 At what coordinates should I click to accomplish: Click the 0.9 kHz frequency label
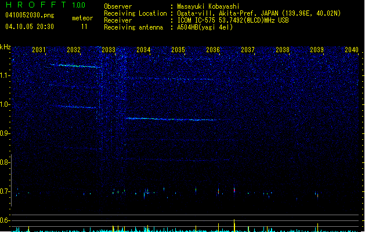tap(5, 133)
